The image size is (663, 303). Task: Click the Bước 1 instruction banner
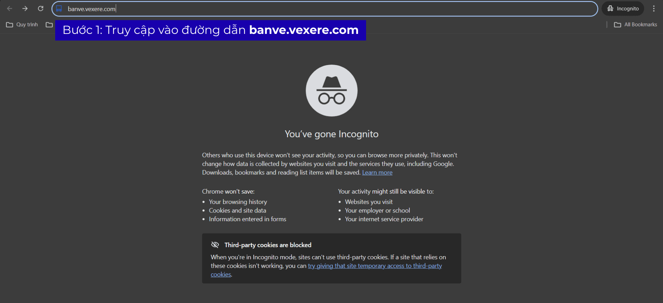[211, 30]
